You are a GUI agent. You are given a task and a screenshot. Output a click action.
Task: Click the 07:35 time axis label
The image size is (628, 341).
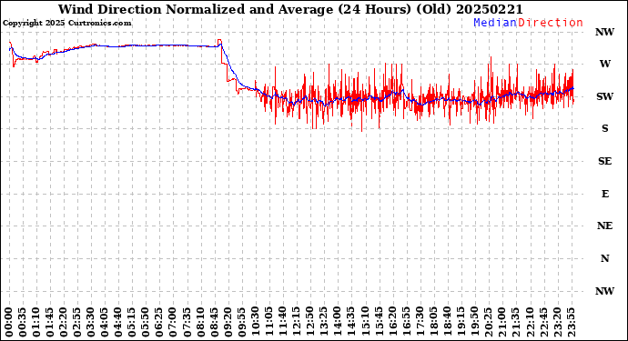[187, 322]
